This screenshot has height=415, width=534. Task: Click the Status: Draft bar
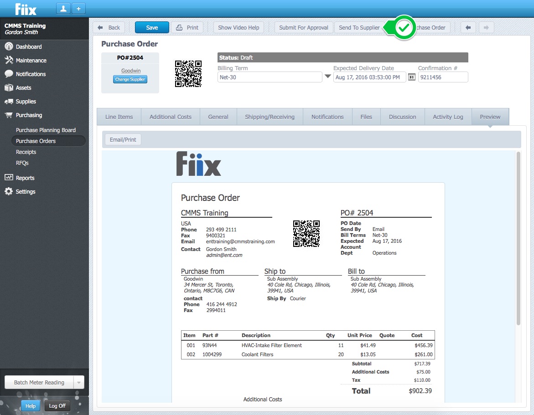[342, 57]
